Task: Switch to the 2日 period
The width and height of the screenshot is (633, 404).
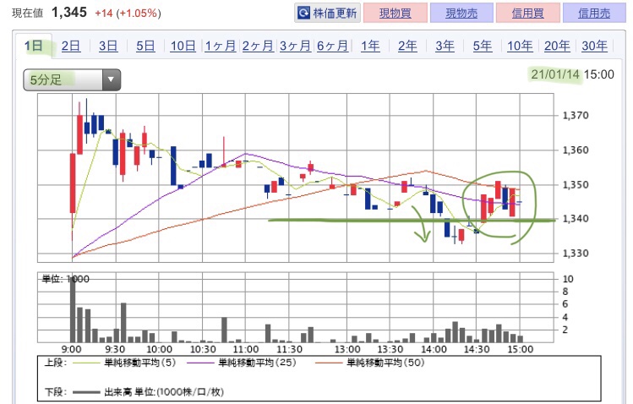Action: (71, 46)
